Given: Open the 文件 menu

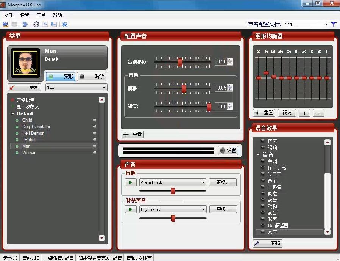Looking at the screenshot, I should coord(8,15).
